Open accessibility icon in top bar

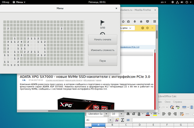173,2
